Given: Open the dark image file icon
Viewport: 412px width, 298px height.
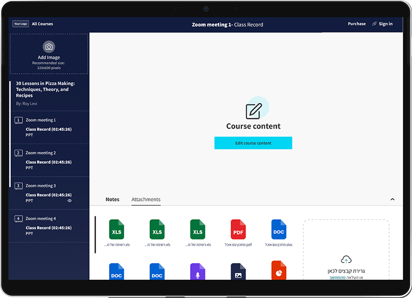Looking at the screenshot, I should [238, 272].
